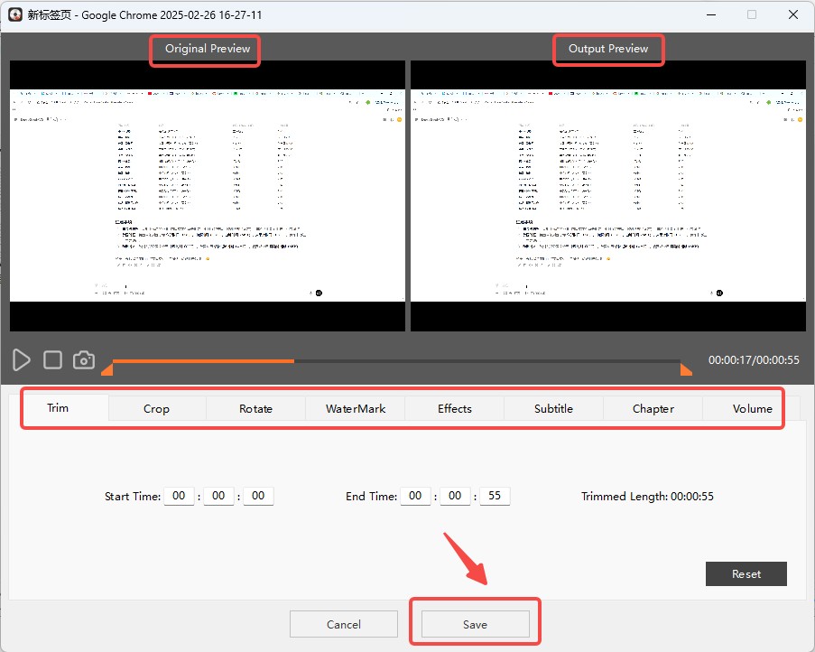Select the WaterMark tab

point(356,409)
